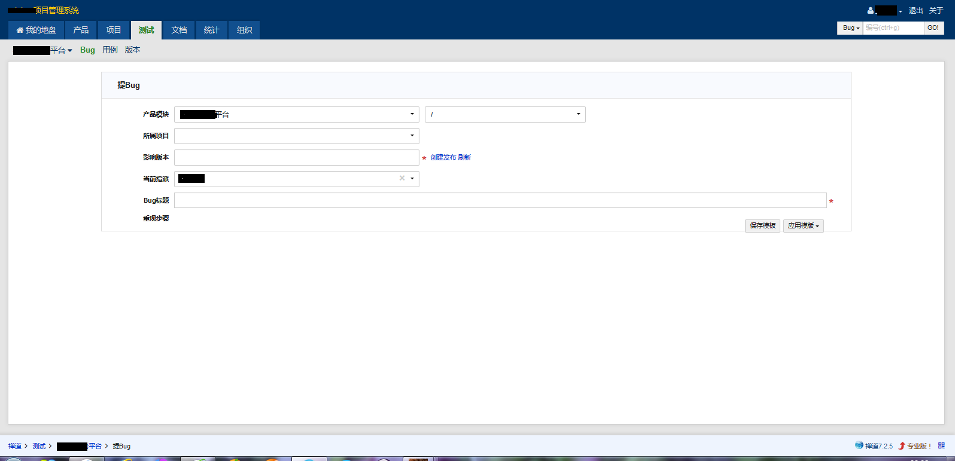Click the 专业版 upgrade link
Viewport: 955px width, 461px height.
(915, 446)
